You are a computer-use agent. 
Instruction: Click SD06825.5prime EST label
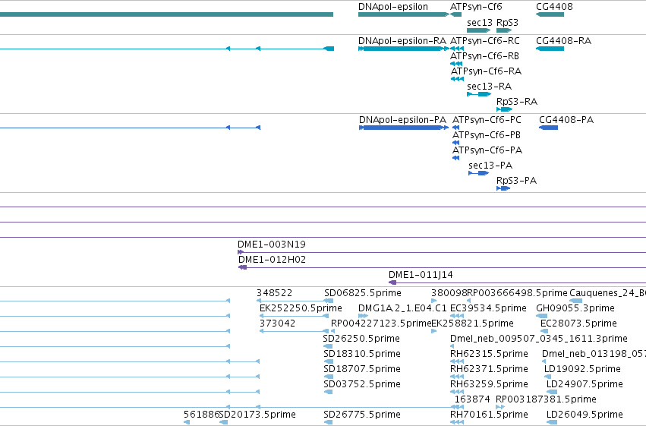(x=363, y=293)
